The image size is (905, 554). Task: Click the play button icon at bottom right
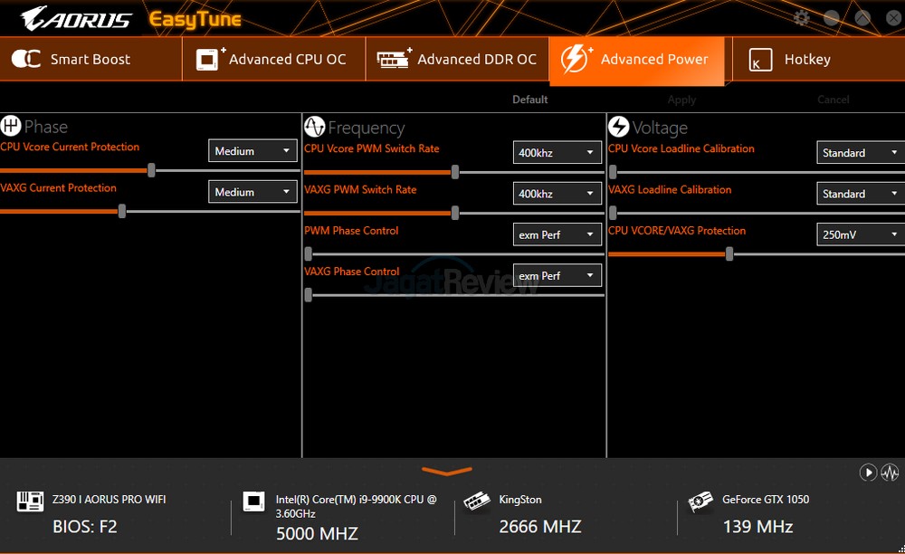point(868,473)
